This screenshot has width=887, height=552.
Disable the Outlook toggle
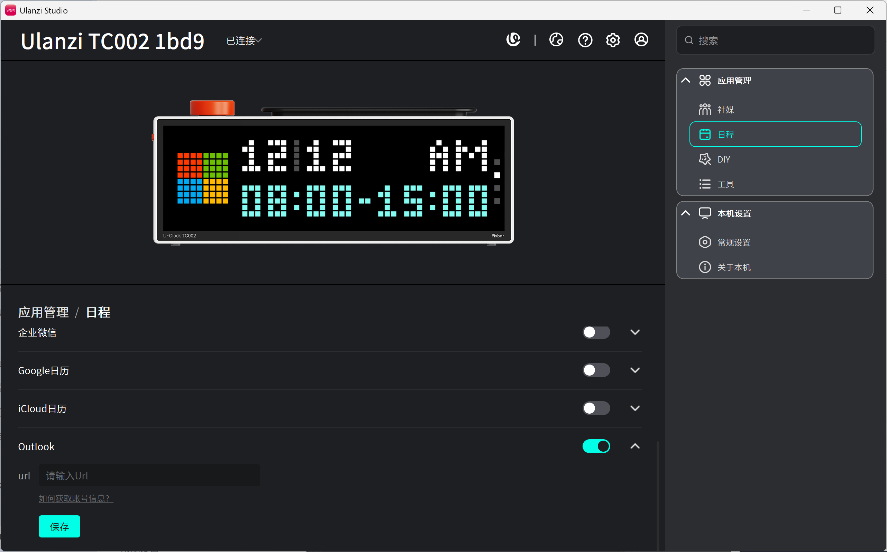coord(596,446)
